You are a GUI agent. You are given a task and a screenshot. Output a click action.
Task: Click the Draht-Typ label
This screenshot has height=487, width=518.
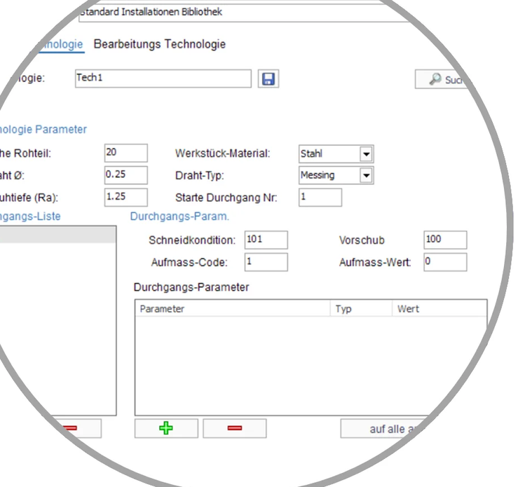[200, 175]
